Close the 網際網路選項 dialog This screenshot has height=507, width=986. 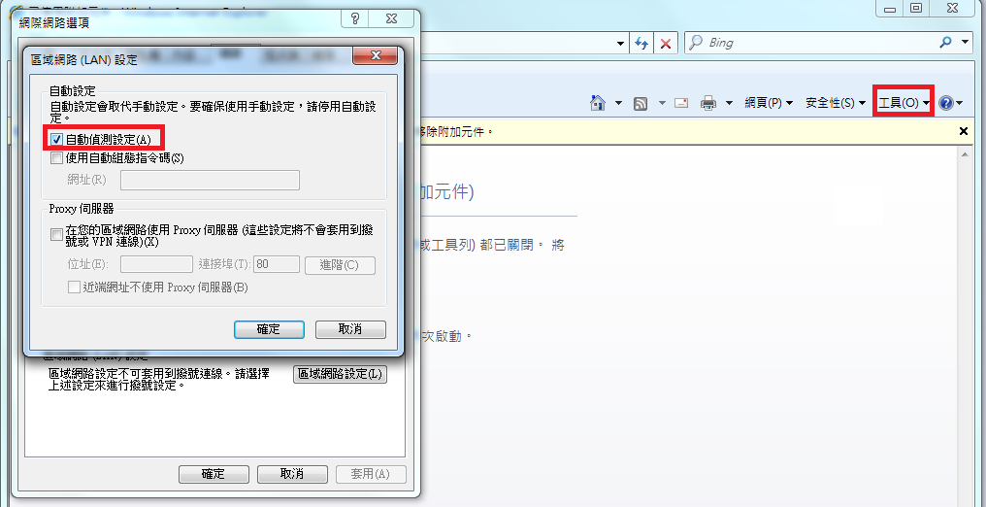pos(392,19)
